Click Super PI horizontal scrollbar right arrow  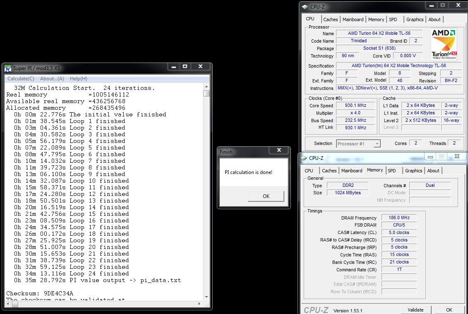click(199, 304)
